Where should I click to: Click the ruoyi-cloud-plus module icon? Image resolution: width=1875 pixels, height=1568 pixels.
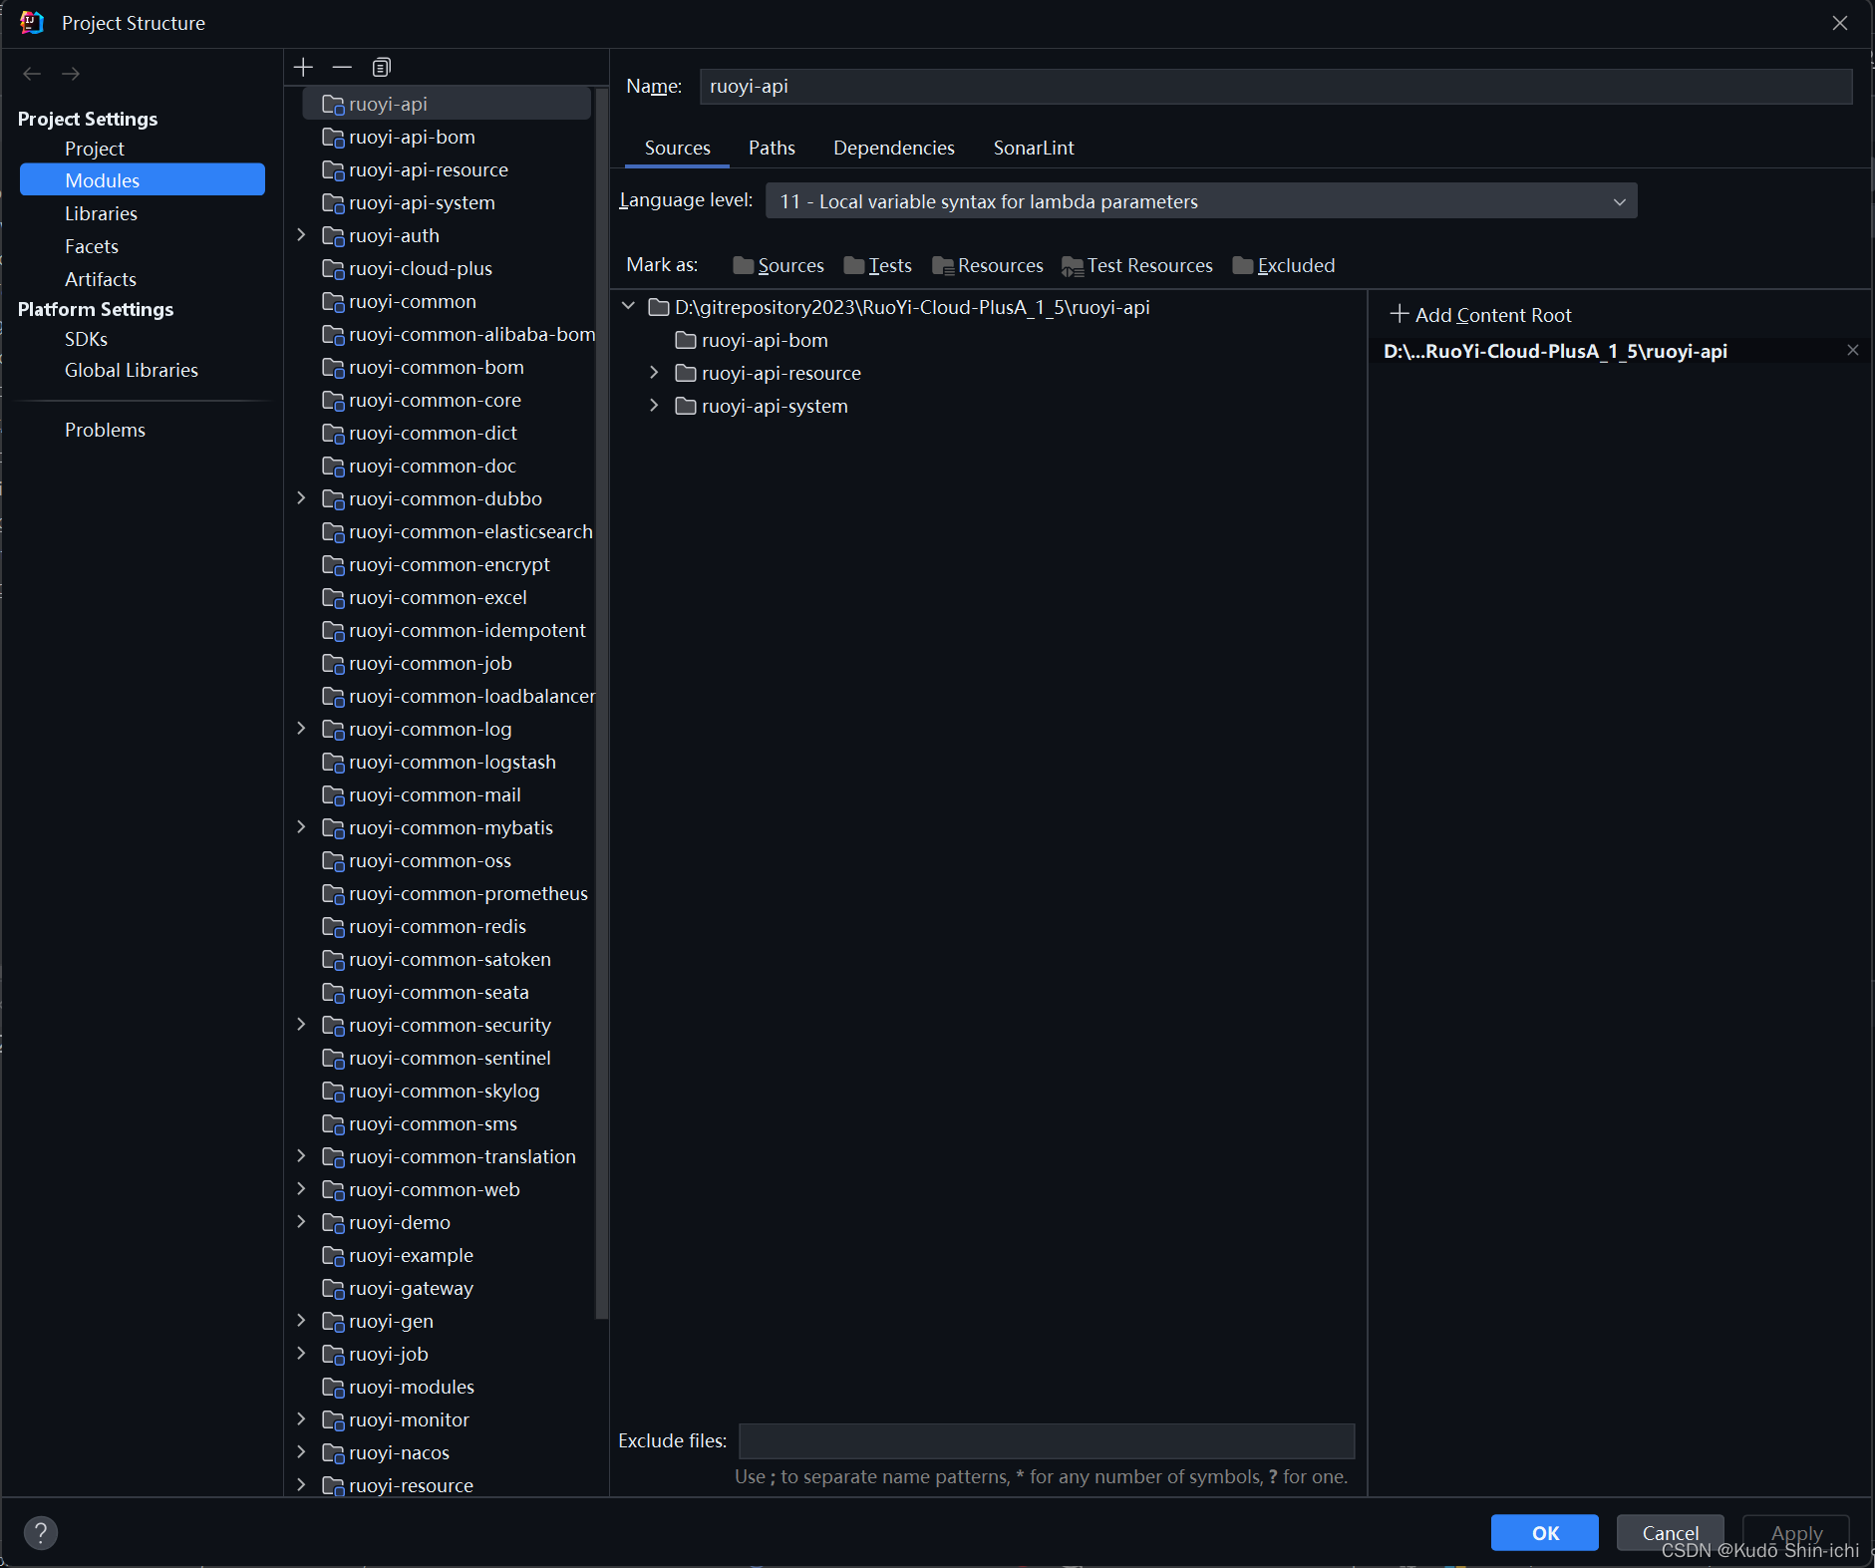[333, 269]
